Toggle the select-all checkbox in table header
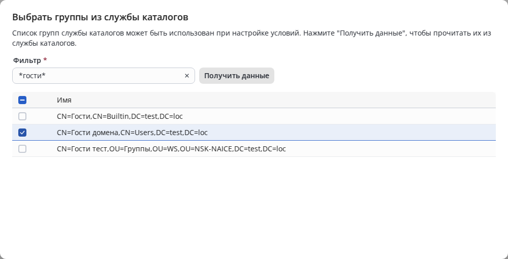This screenshot has height=259, width=508. pos(22,100)
